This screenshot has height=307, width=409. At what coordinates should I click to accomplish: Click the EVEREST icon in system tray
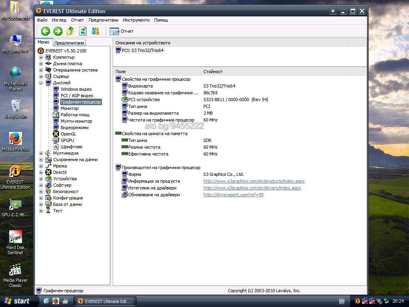tap(357, 301)
